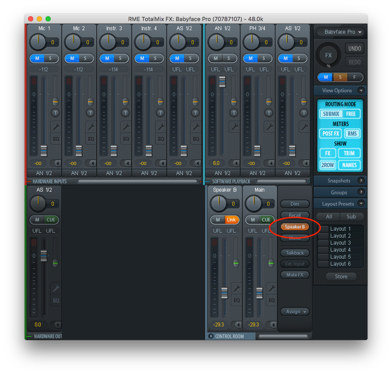Select Layout 1 preset

(x=340, y=229)
